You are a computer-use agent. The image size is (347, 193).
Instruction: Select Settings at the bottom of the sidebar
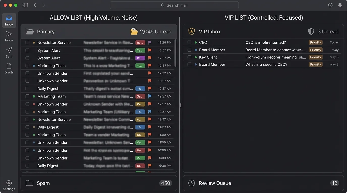click(9, 185)
